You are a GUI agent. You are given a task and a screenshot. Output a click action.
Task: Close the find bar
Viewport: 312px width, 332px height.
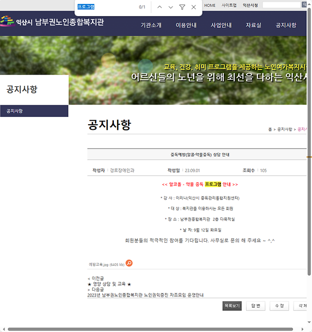[194, 7]
